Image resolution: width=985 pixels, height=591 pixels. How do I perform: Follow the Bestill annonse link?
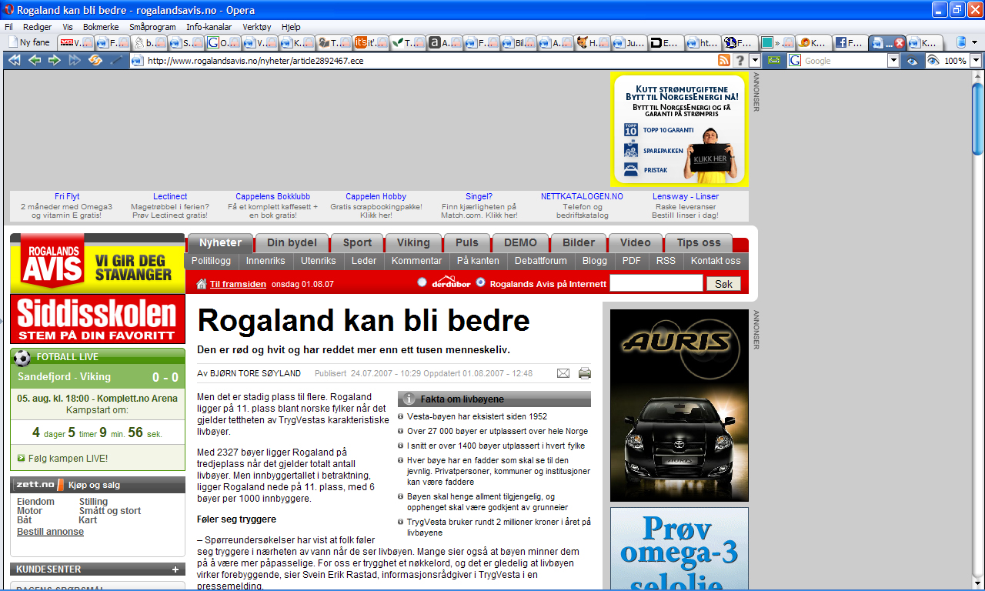coord(50,532)
